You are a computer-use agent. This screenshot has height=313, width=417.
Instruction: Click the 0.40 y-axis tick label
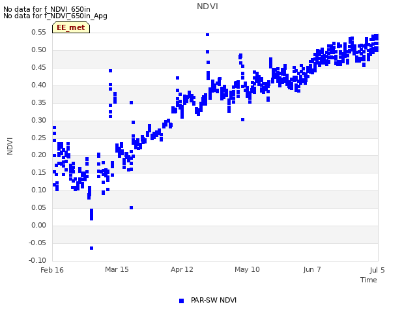coord(39,85)
